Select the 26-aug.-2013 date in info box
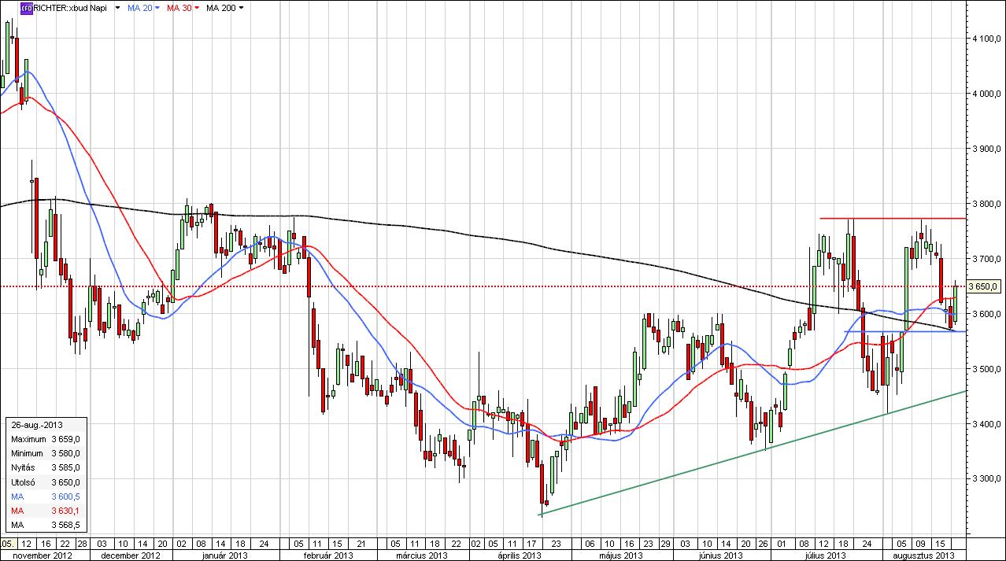This screenshot has height=561, width=1006. (35, 425)
